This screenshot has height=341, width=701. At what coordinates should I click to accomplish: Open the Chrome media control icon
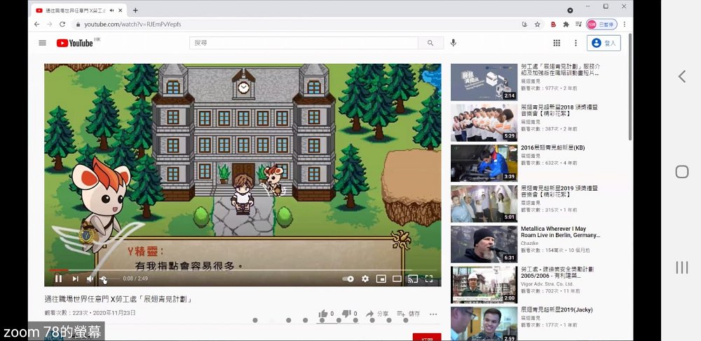click(578, 24)
